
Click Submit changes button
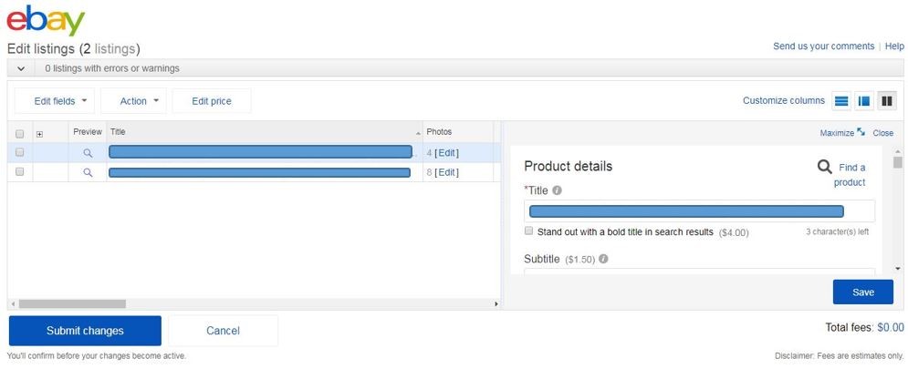click(x=85, y=331)
